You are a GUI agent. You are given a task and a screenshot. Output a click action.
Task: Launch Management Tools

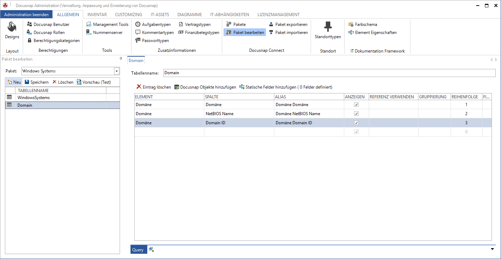[x=107, y=24]
